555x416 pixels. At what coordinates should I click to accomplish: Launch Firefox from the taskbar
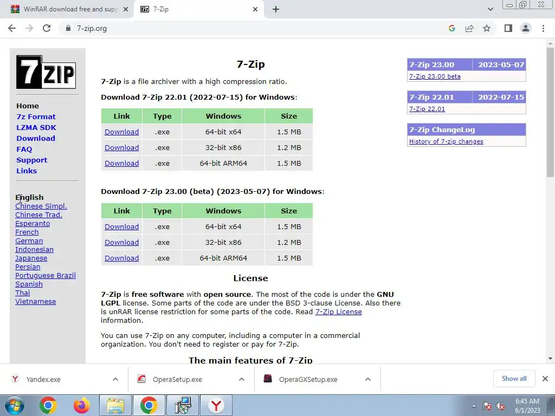[x=82, y=405]
